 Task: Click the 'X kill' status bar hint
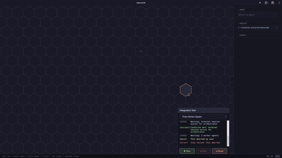[46, 156]
